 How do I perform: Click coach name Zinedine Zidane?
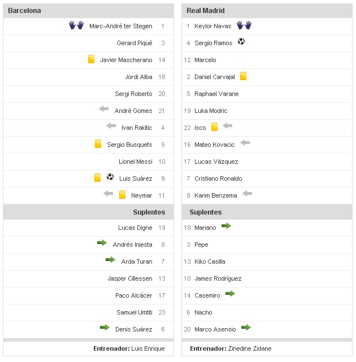[x=249, y=349]
